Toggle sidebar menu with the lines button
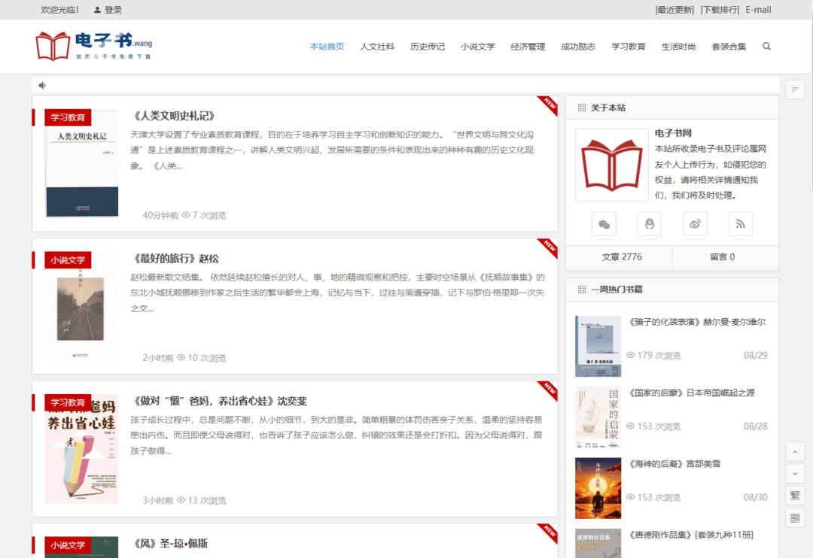 (x=795, y=89)
